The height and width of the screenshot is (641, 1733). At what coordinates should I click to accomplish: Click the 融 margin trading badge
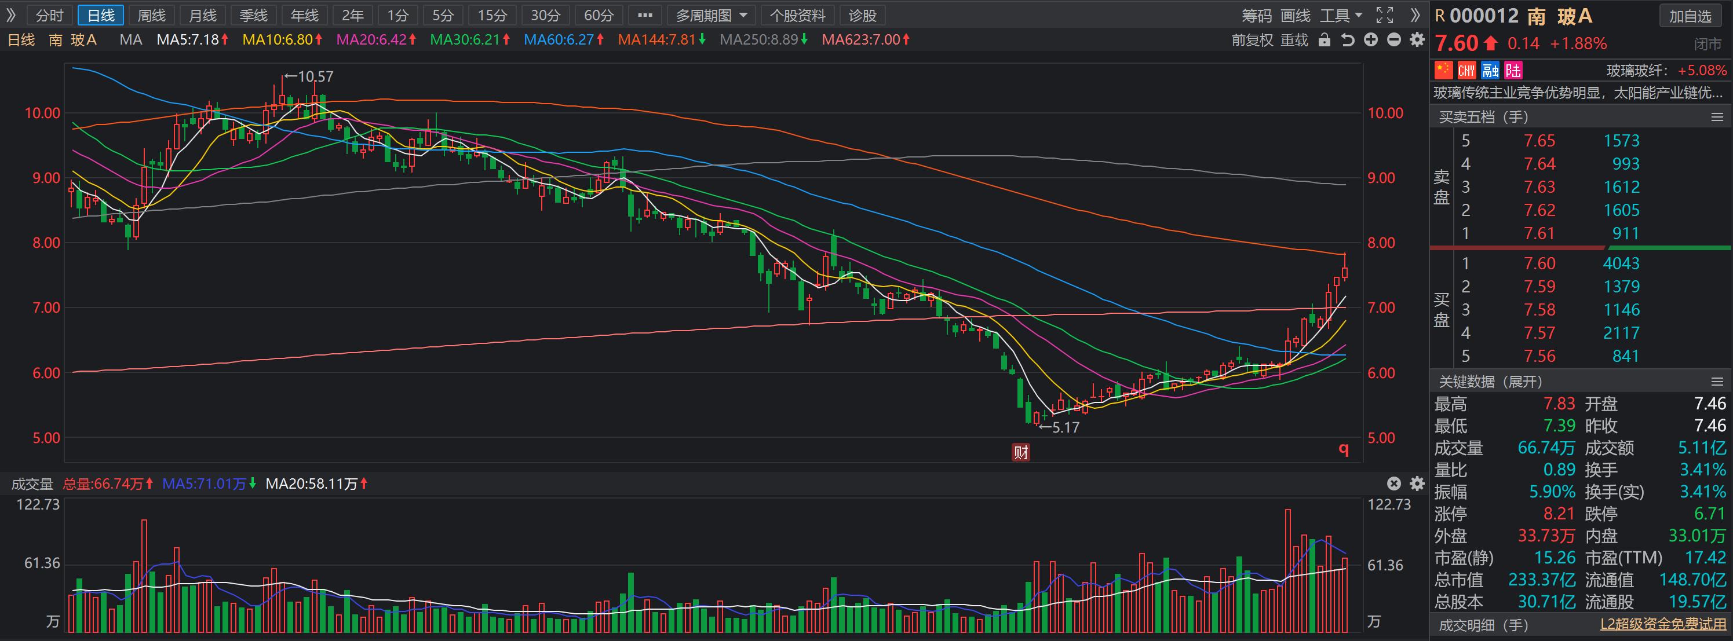point(1490,70)
